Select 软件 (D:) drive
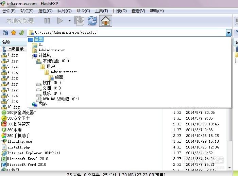Screen dimensions: 238x176 tap(52, 83)
